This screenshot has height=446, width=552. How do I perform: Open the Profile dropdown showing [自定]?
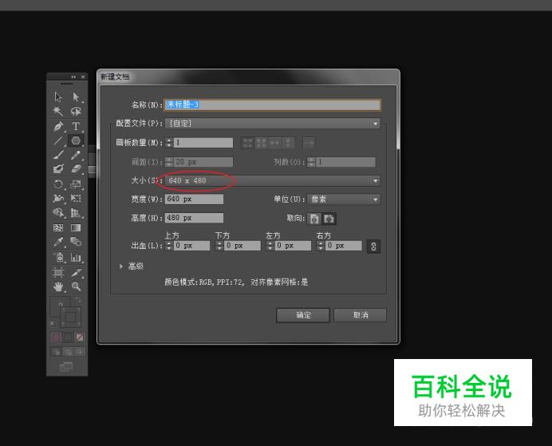click(273, 124)
